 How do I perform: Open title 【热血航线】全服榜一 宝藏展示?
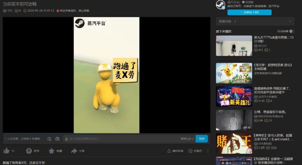273,161
